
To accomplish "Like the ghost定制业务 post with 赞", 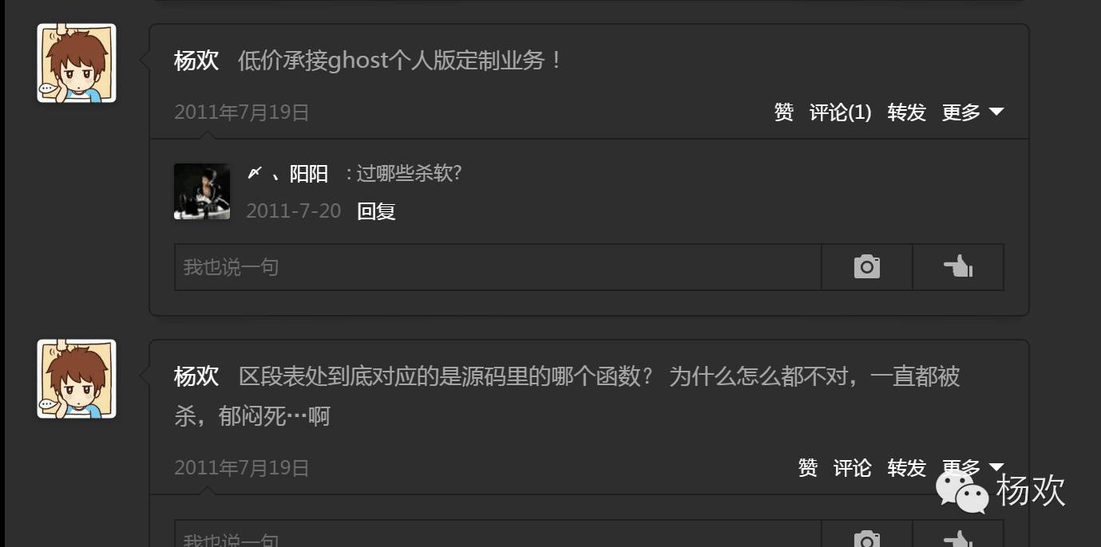I will pyautogui.click(x=784, y=112).
